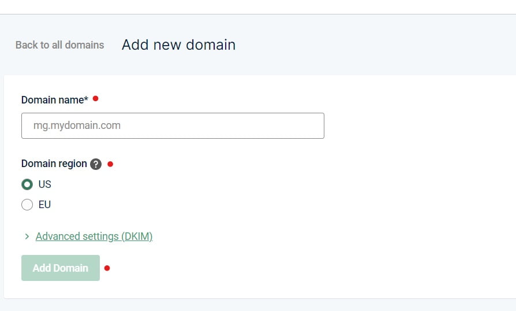The width and height of the screenshot is (516, 311).
Task: Click the mg.mydomain.com placeholder text
Action: coord(77,125)
